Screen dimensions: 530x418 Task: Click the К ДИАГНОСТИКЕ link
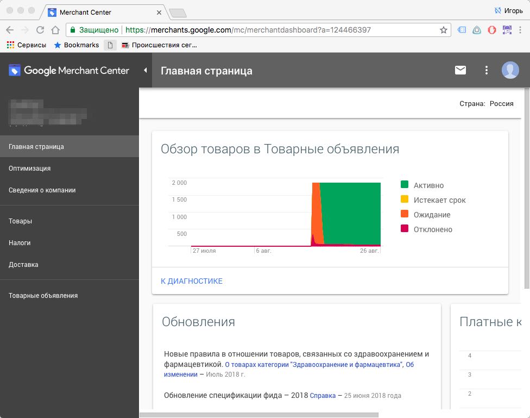pos(192,281)
